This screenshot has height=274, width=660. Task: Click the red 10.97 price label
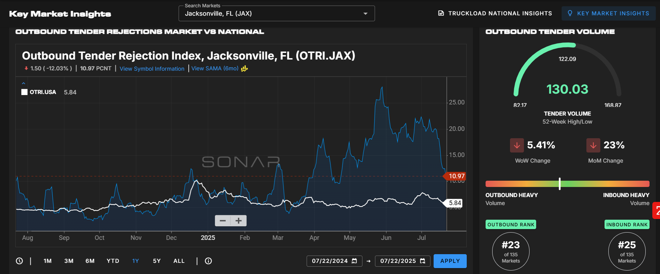tap(455, 176)
